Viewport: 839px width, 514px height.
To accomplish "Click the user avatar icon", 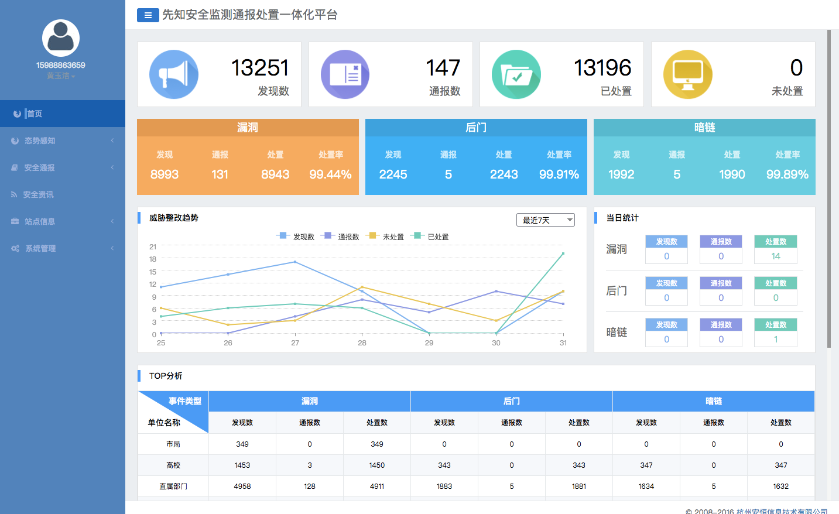I will click(x=61, y=38).
